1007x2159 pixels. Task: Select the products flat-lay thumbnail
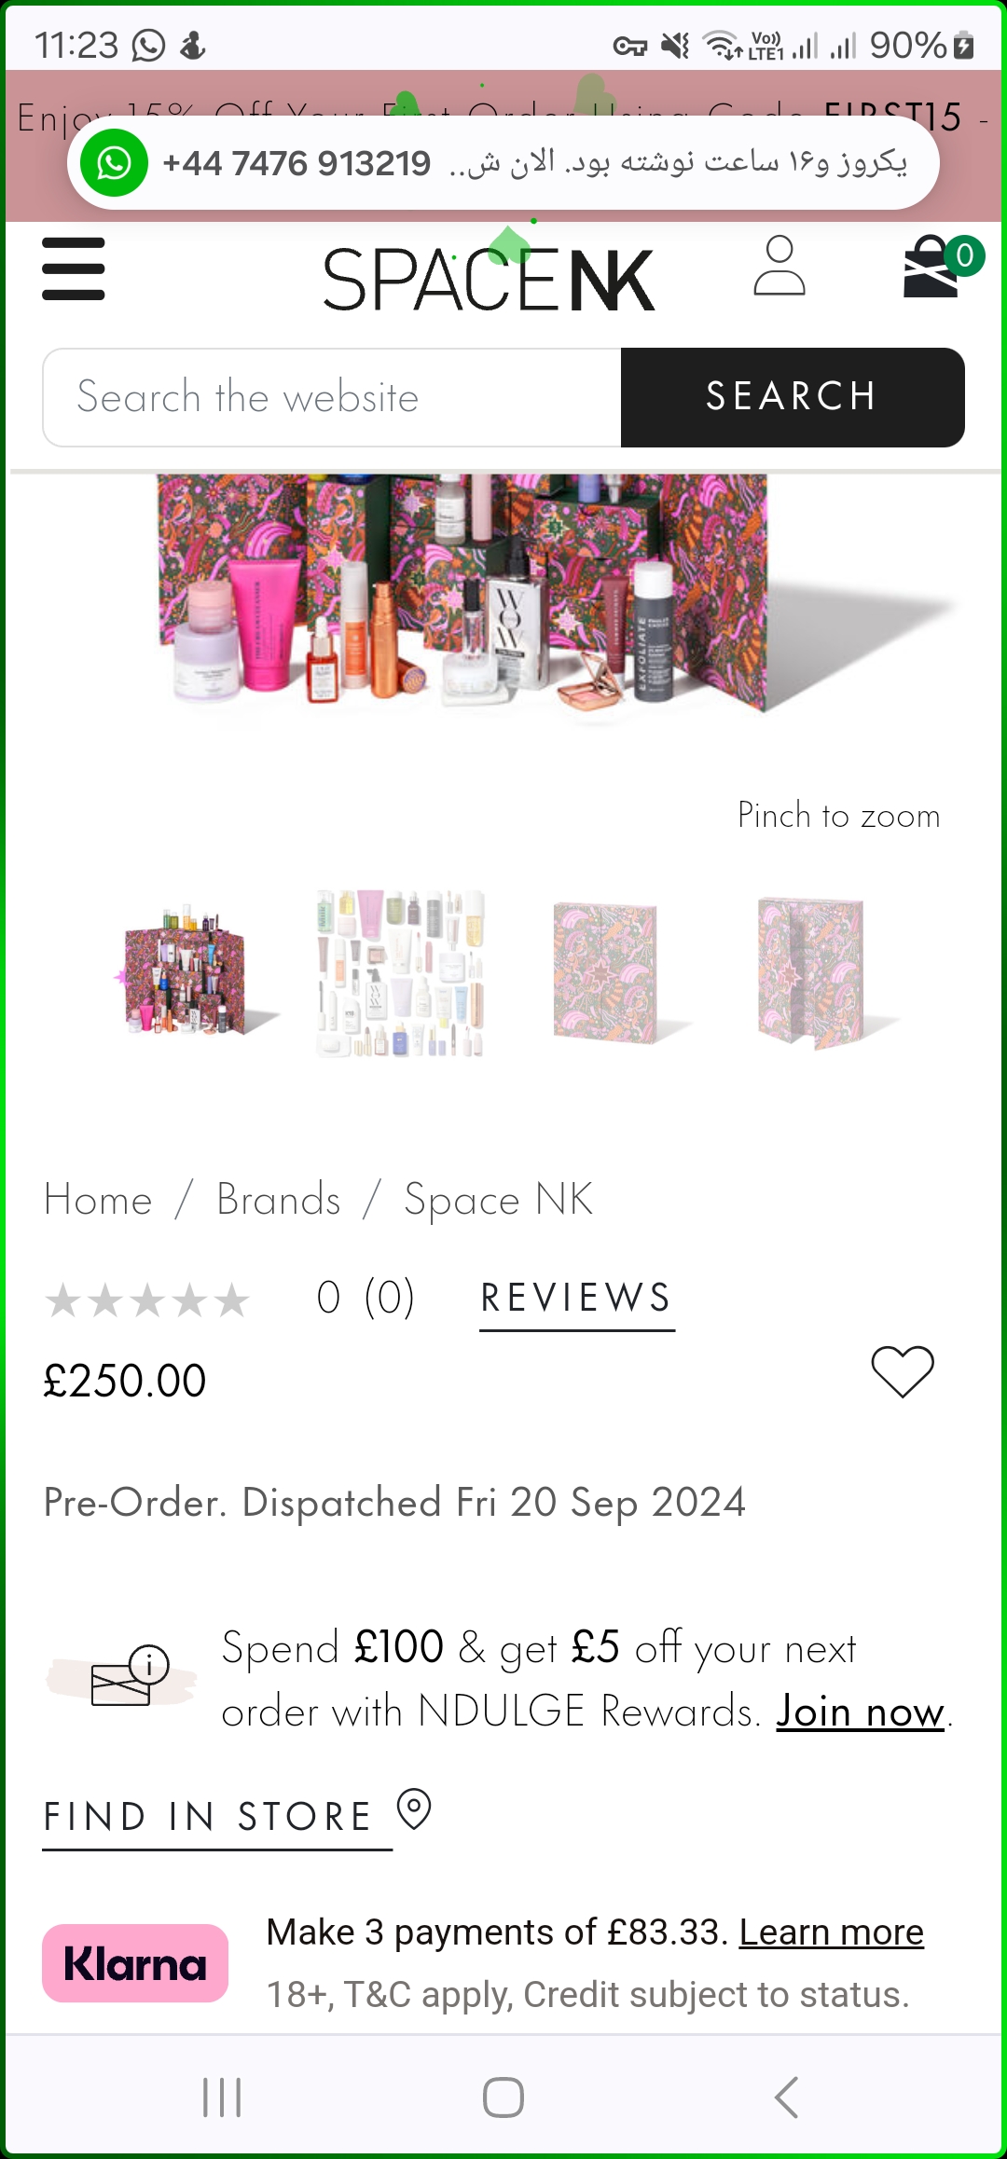click(x=401, y=973)
